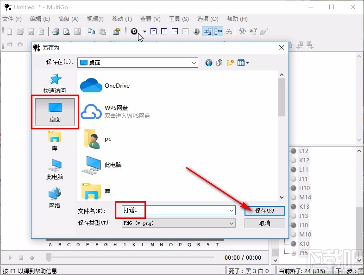Click the 保存(S) button

click(x=264, y=211)
